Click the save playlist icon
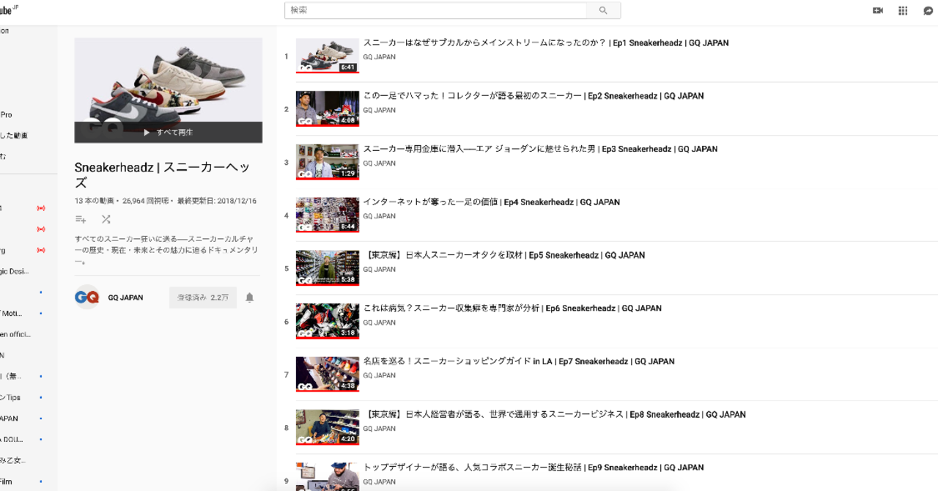This screenshot has width=938, height=491. (x=81, y=219)
